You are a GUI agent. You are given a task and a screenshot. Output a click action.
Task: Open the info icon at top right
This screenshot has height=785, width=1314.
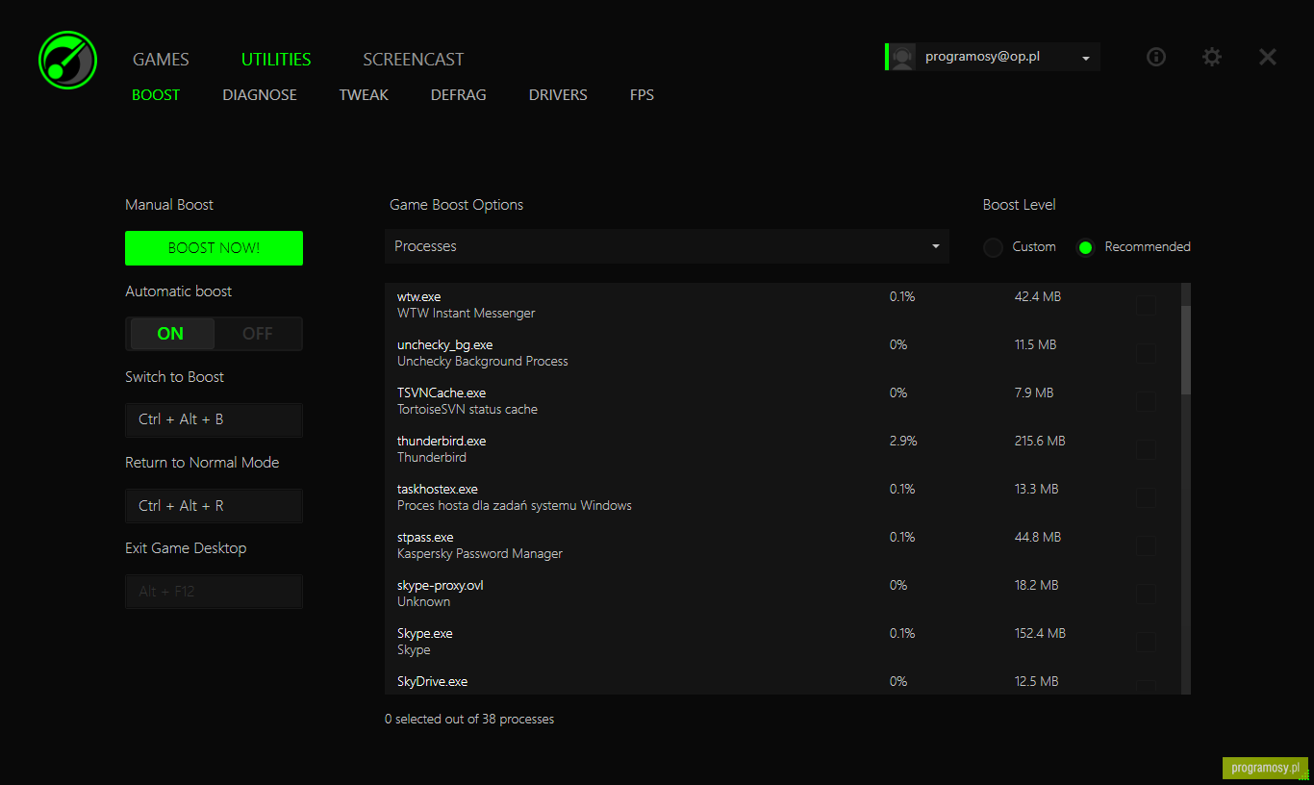click(x=1156, y=57)
